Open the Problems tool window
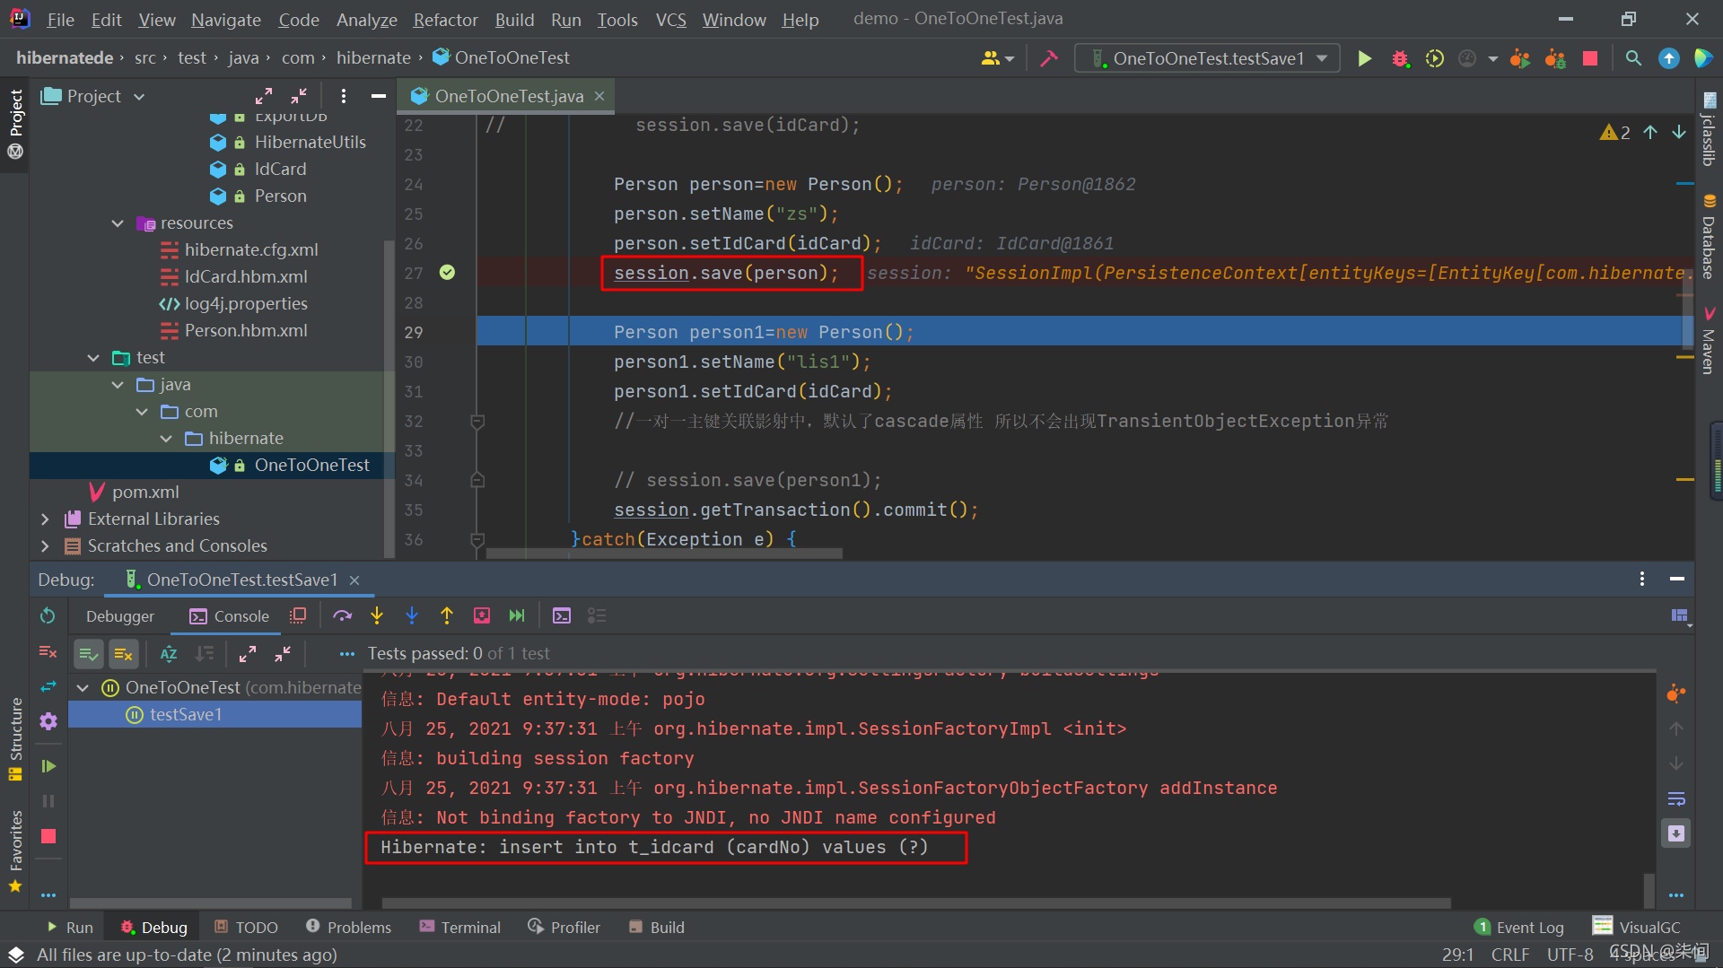 tap(348, 927)
